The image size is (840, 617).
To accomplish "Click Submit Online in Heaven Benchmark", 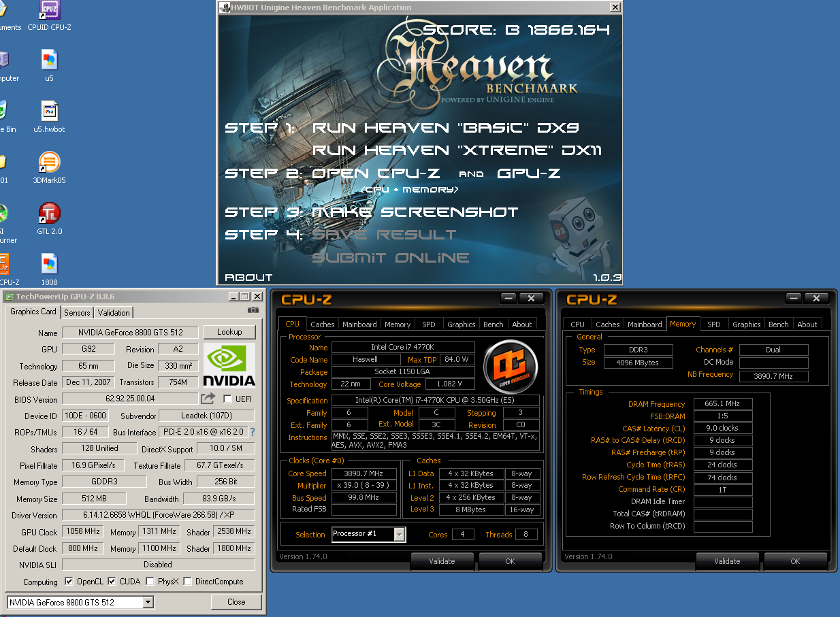I will (391, 258).
